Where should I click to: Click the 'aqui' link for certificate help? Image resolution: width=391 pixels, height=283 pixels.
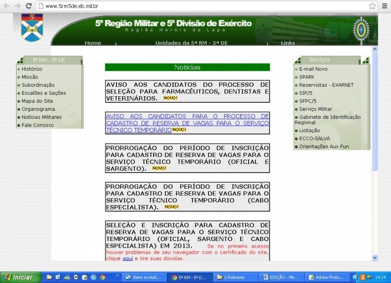click(x=127, y=258)
